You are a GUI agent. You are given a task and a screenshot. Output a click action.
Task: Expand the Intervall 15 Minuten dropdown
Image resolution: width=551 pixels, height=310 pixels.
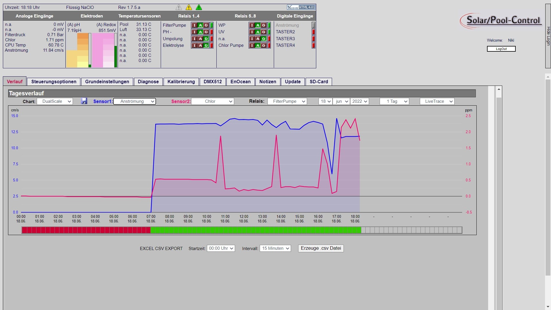click(x=275, y=248)
